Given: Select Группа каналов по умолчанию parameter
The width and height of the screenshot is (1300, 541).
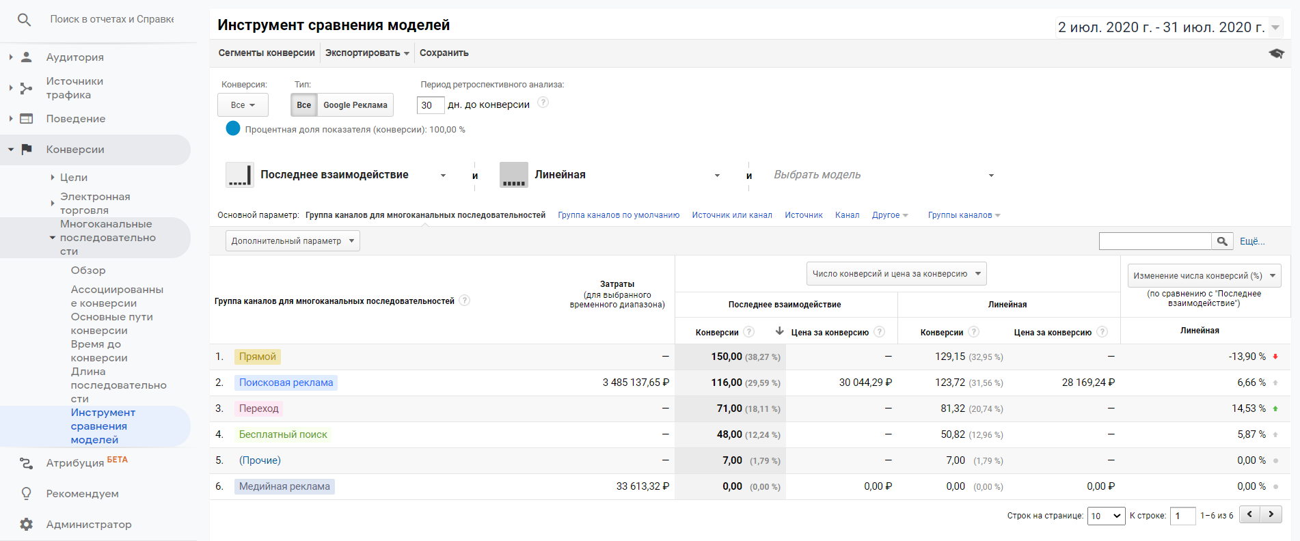Looking at the screenshot, I should pyautogui.click(x=619, y=215).
